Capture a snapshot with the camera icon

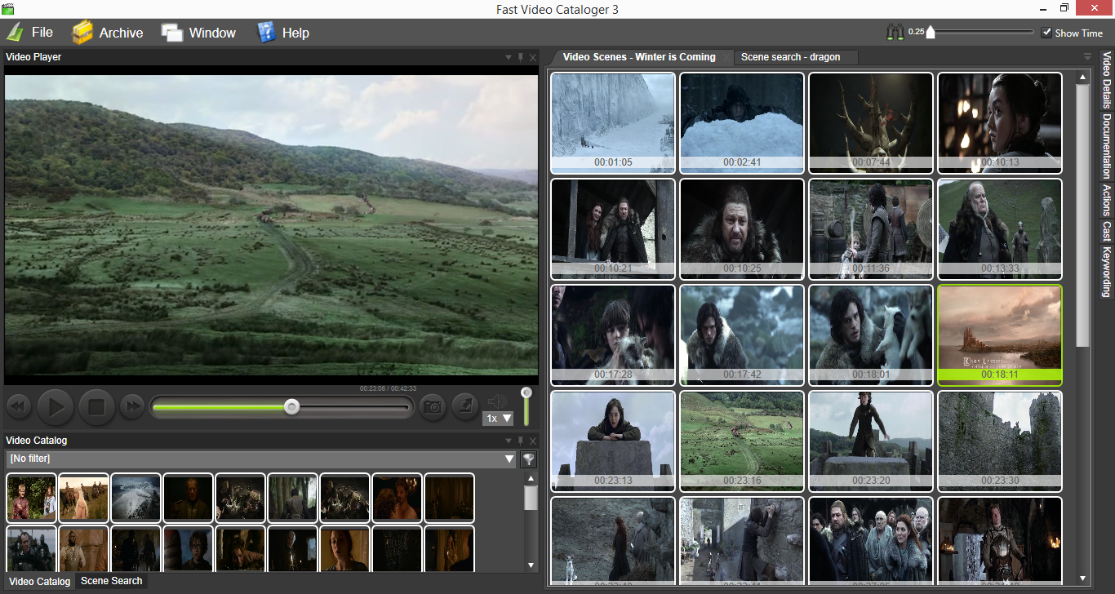point(433,406)
